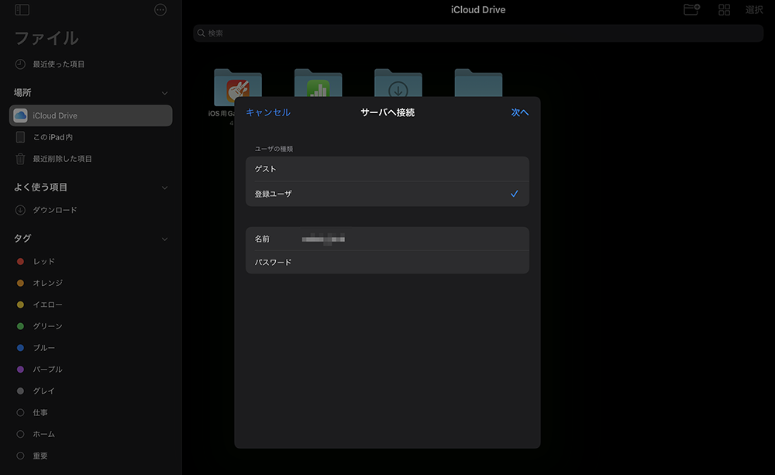Toggle the sidebar panel icon
The image size is (775, 475).
[22, 10]
